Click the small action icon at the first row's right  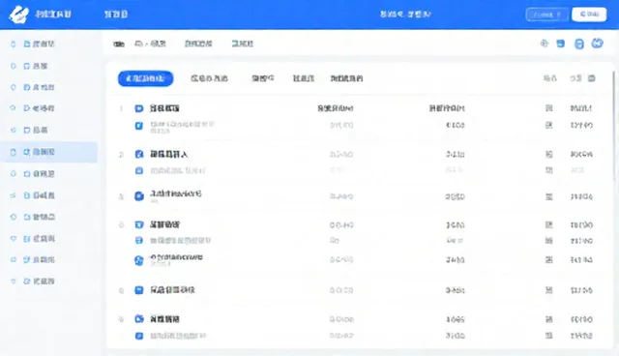pos(548,108)
